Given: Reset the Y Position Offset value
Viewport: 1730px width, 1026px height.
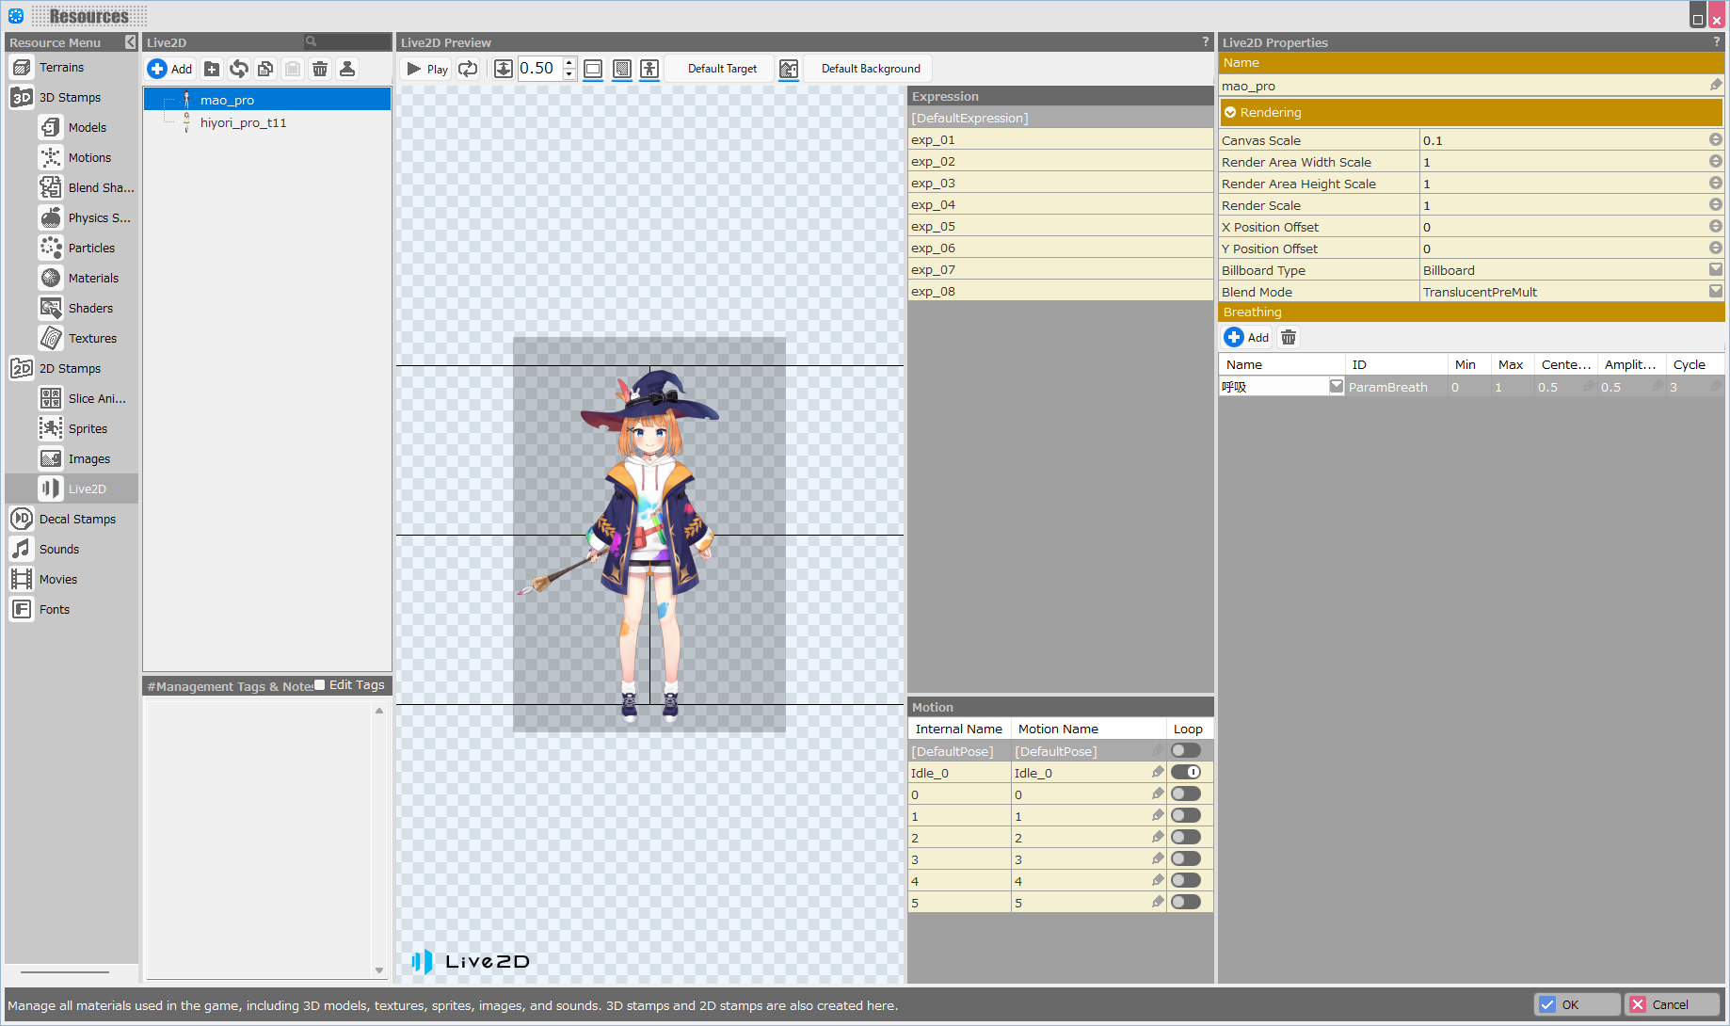Looking at the screenshot, I should (x=1716, y=248).
